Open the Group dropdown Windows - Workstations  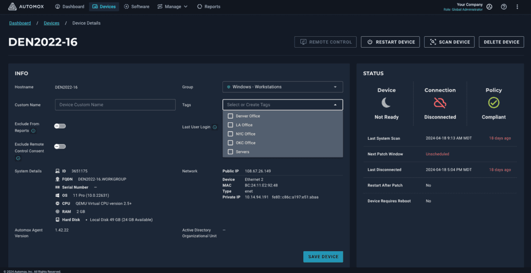pyautogui.click(x=283, y=87)
